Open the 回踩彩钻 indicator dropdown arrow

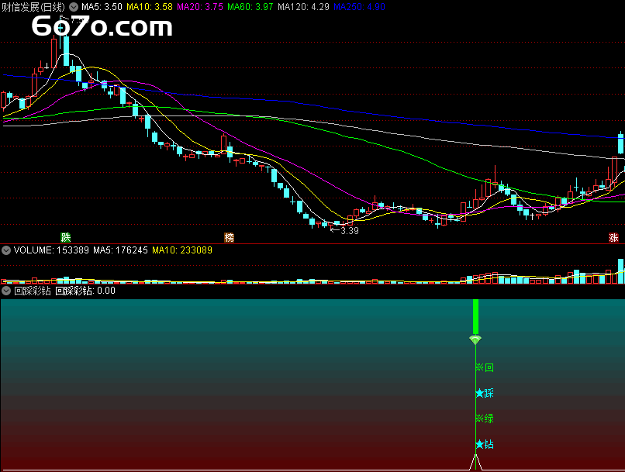[x=6, y=291]
